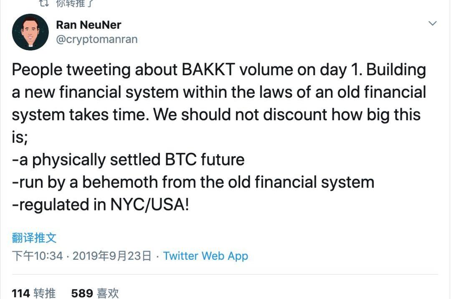Open the Twitter Web App source link
This screenshot has width=451, height=299.
tap(205, 256)
